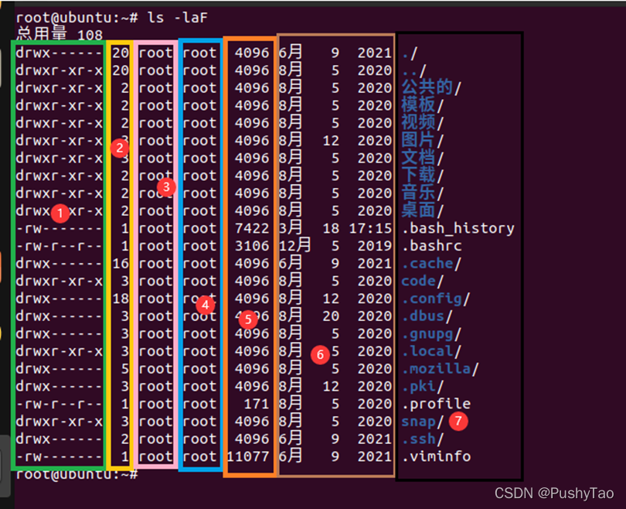626x509 pixels.
Task: Click the '桌面/' directory name
Action: [x=423, y=210]
